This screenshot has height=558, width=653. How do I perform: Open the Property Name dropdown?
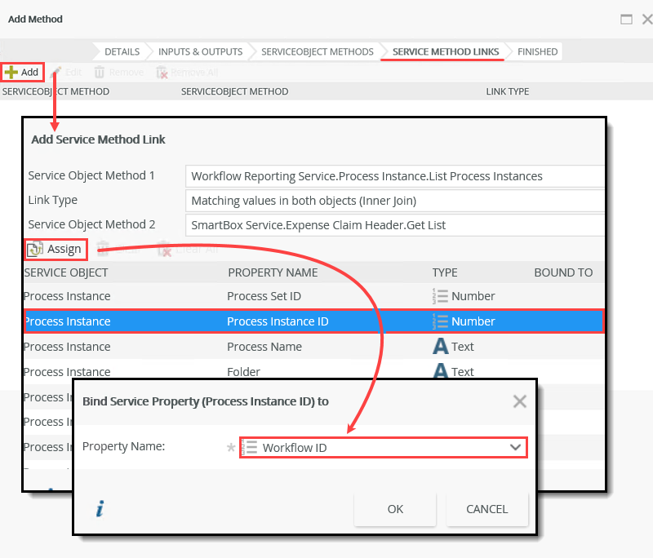(x=515, y=447)
